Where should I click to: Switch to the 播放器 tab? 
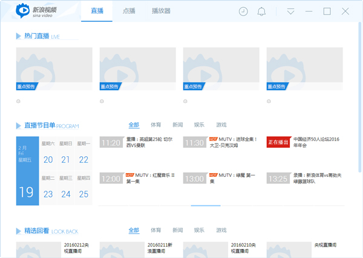(161, 11)
